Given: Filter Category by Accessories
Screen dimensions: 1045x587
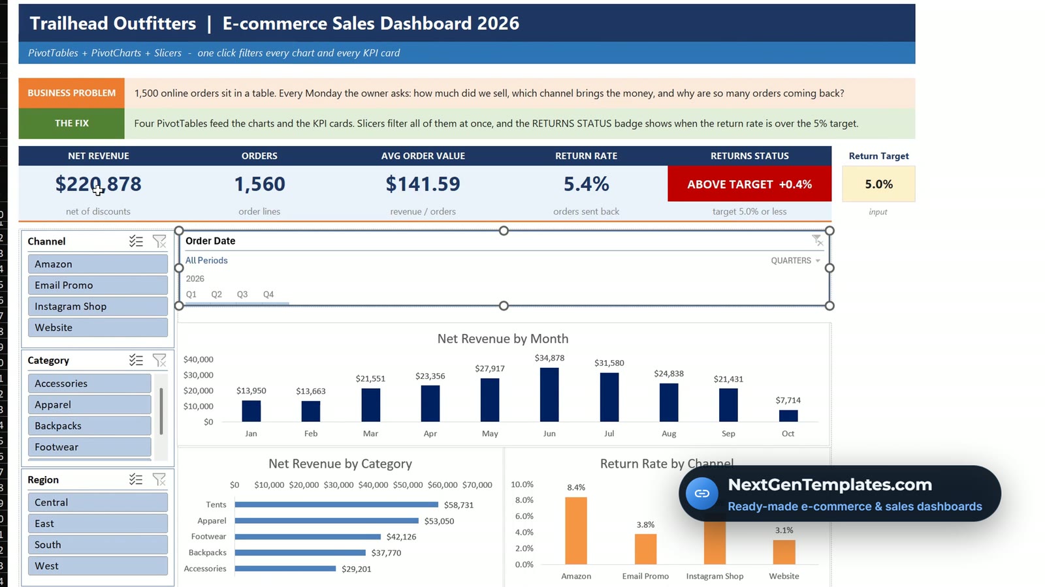Looking at the screenshot, I should [x=89, y=384].
